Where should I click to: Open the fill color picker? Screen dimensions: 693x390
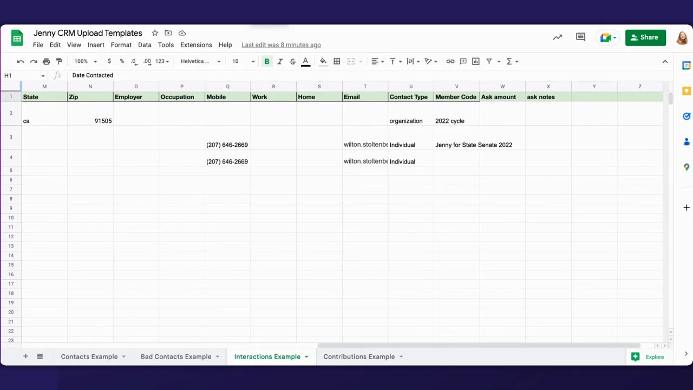pyautogui.click(x=323, y=62)
